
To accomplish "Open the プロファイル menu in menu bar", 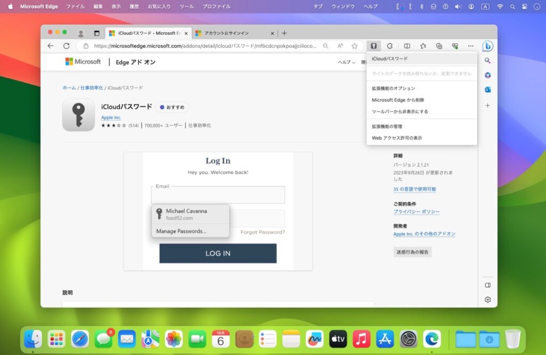I will click(x=216, y=6).
